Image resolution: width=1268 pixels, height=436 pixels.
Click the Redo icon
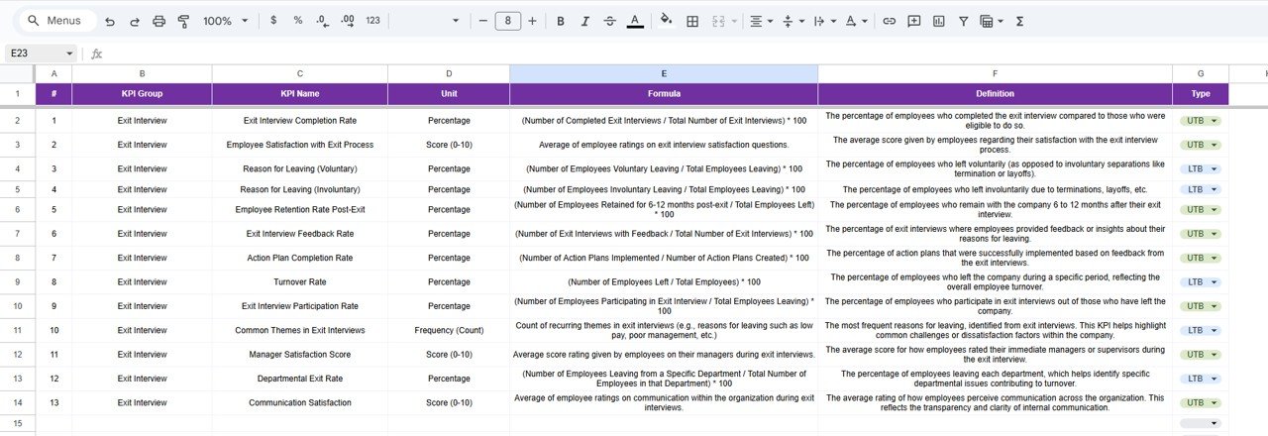(134, 21)
